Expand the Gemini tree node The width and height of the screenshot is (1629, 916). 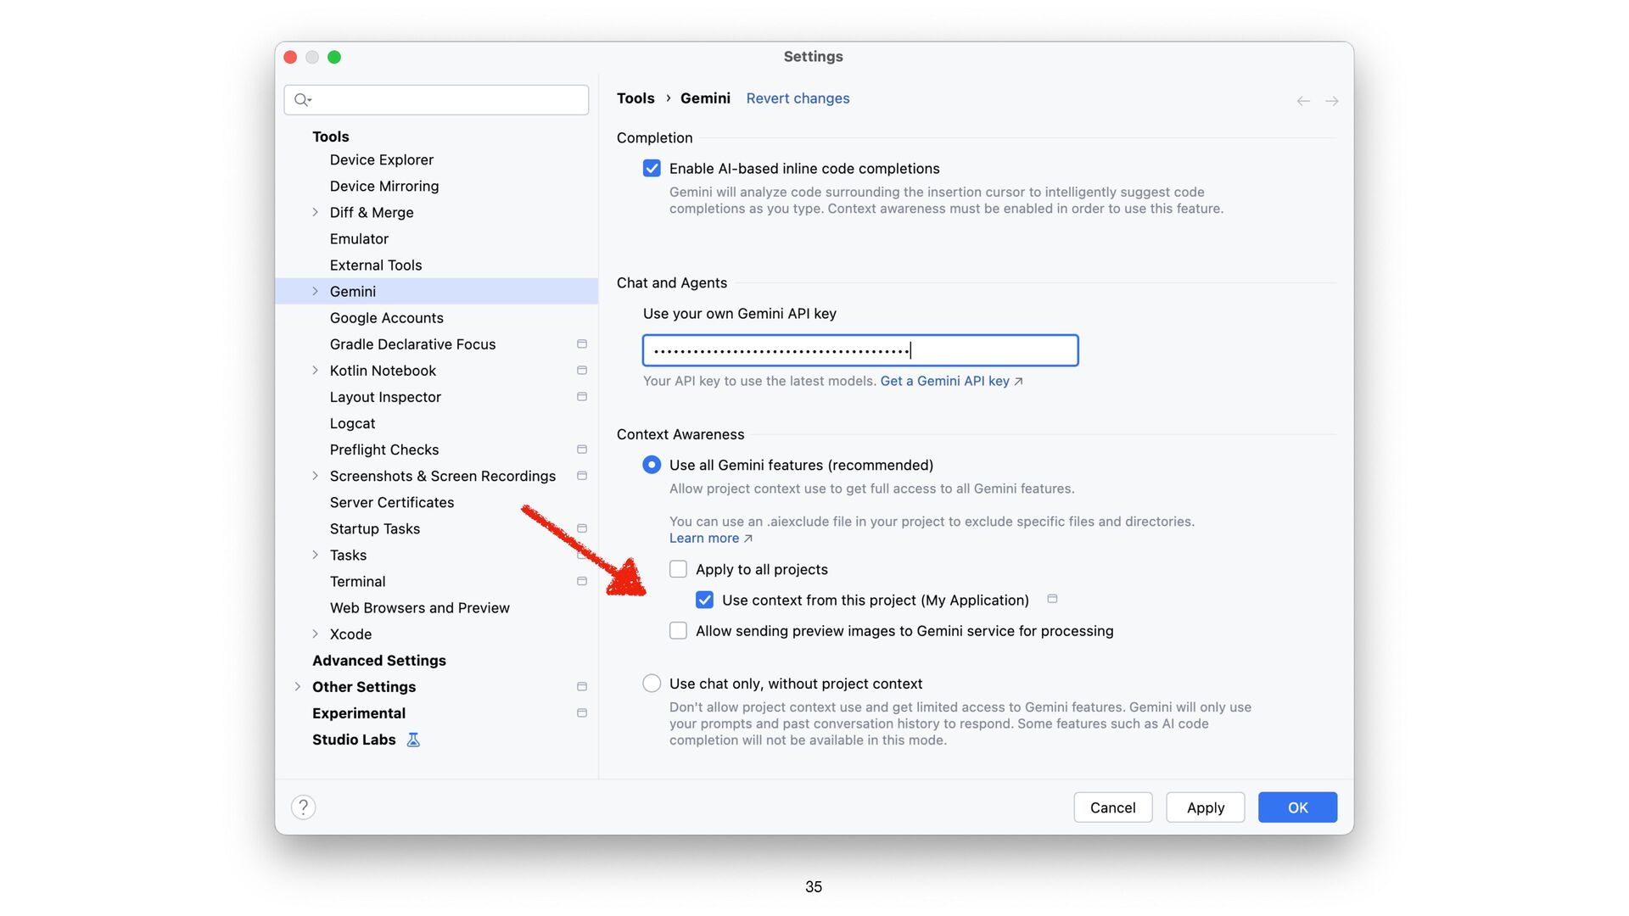pos(315,291)
